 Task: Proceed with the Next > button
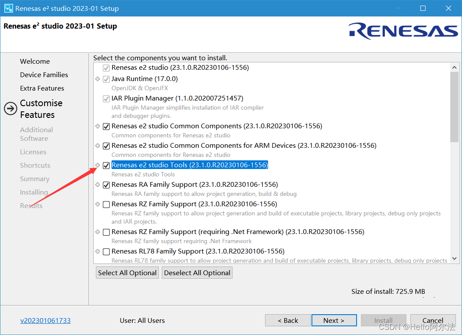[x=334, y=321]
